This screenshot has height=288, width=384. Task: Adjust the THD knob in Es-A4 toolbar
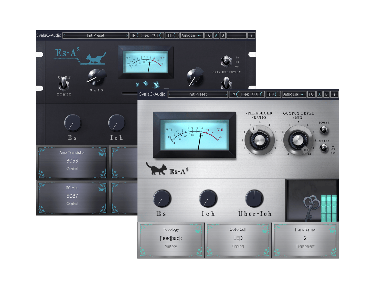click(277, 94)
